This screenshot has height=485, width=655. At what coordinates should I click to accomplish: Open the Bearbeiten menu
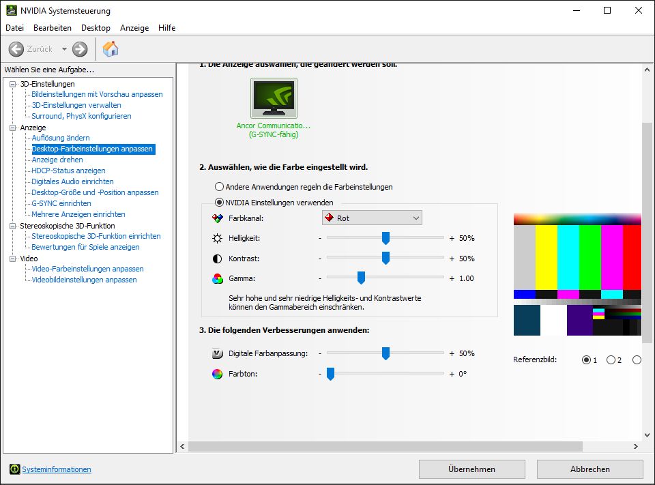(53, 28)
